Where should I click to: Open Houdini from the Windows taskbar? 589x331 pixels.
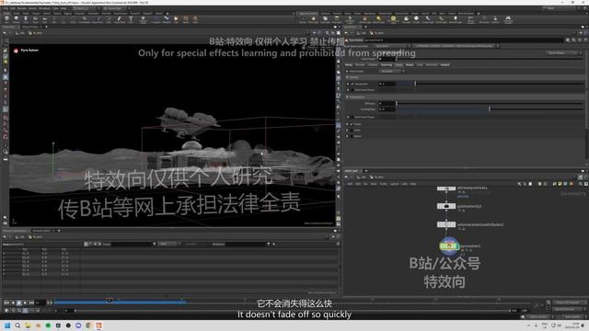point(98,325)
